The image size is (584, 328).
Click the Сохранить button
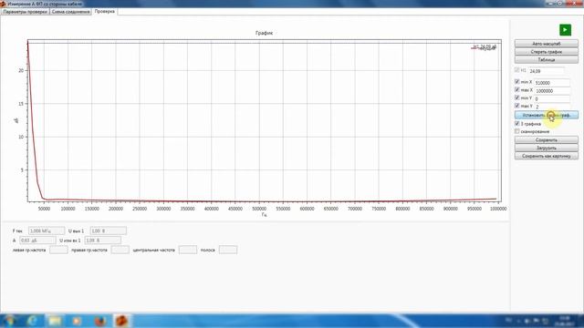point(547,139)
